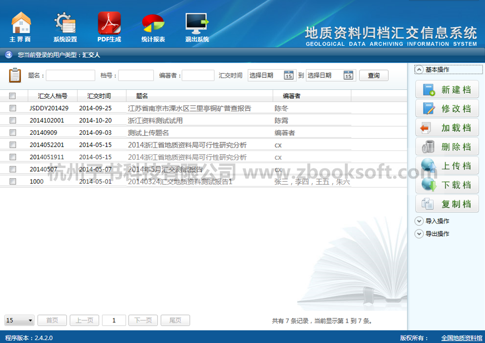Image resolution: width=485 pixels, height=343 pixels.
Task: Click 退出系统 monitor icon
Action: 197,24
